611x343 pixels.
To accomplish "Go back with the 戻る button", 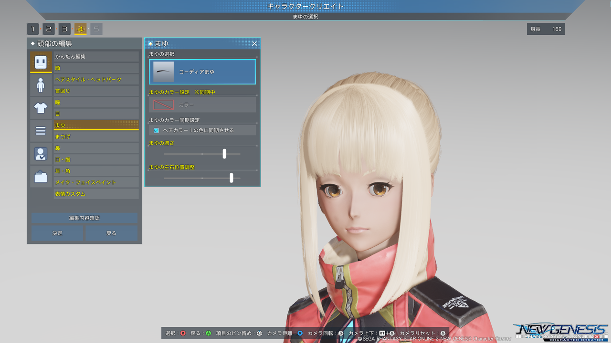I will pyautogui.click(x=111, y=233).
